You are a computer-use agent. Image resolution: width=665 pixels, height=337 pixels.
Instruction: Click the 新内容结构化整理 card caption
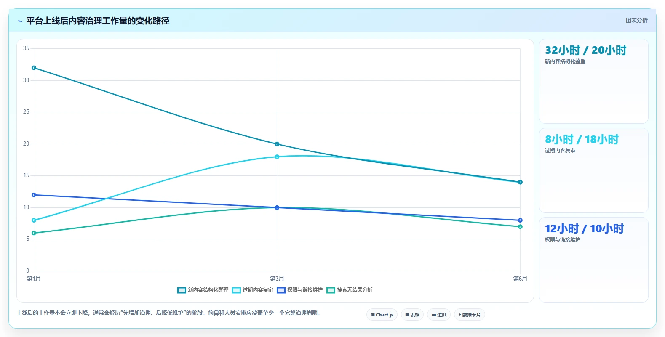tap(565, 61)
